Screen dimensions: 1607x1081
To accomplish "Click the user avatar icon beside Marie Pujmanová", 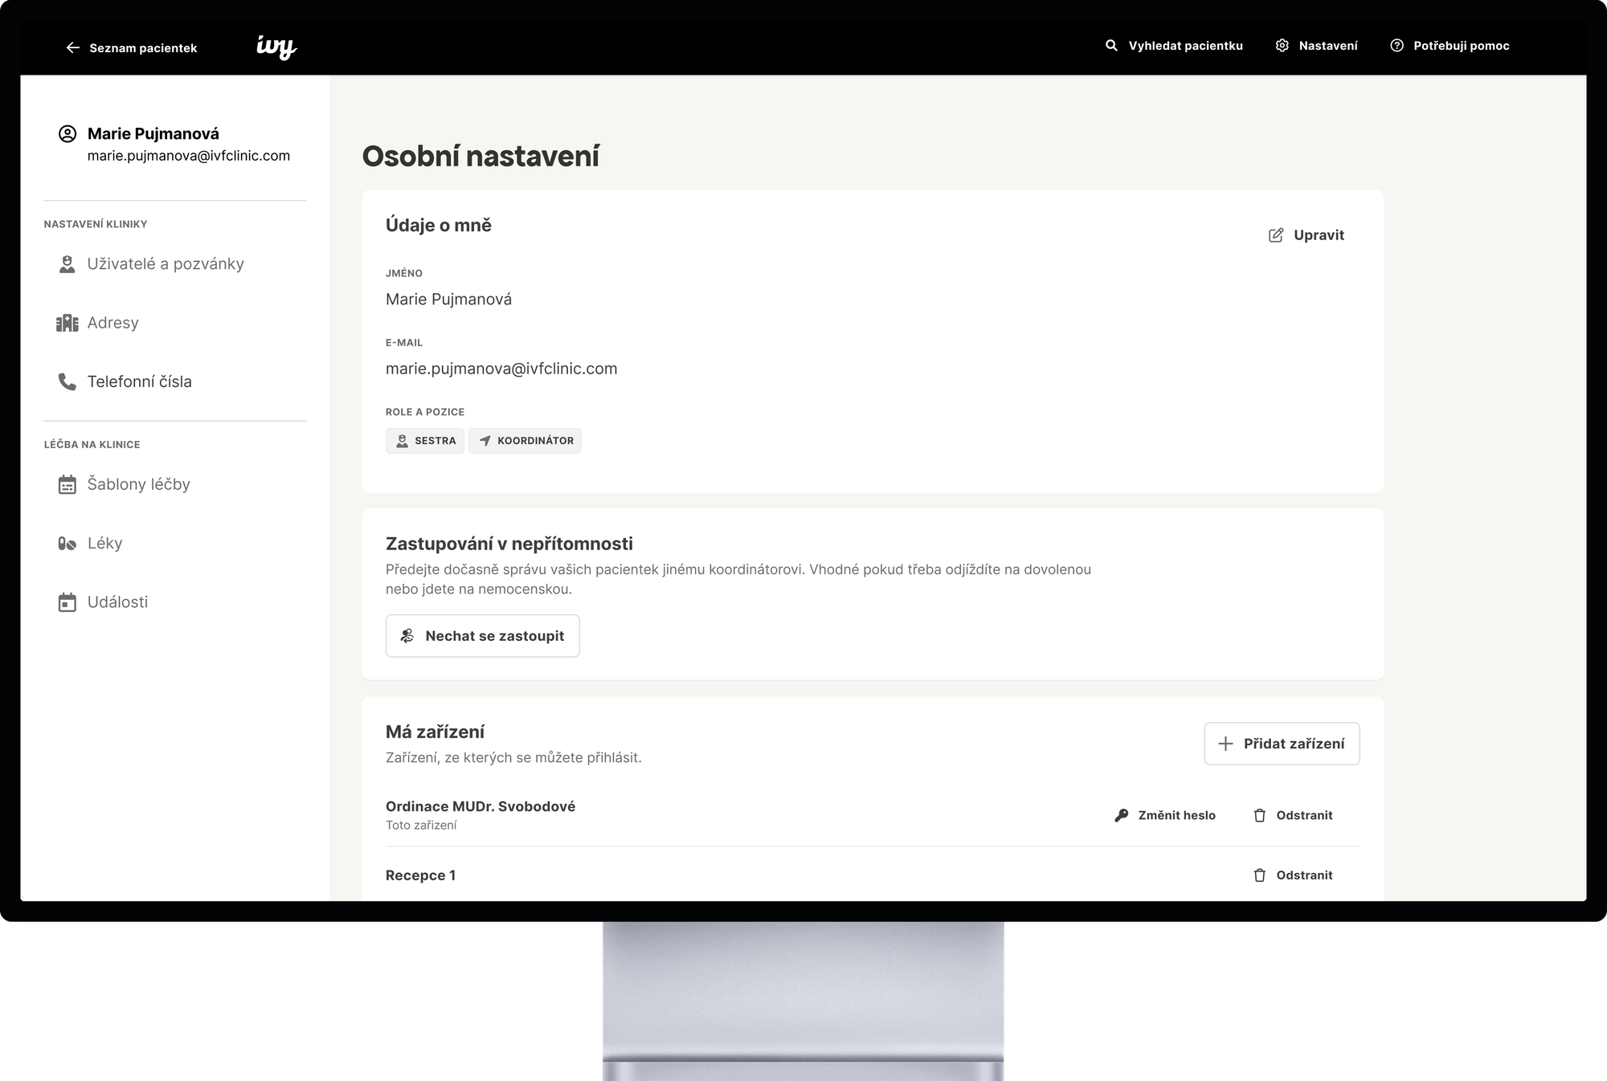I will (x=67, y=134).
